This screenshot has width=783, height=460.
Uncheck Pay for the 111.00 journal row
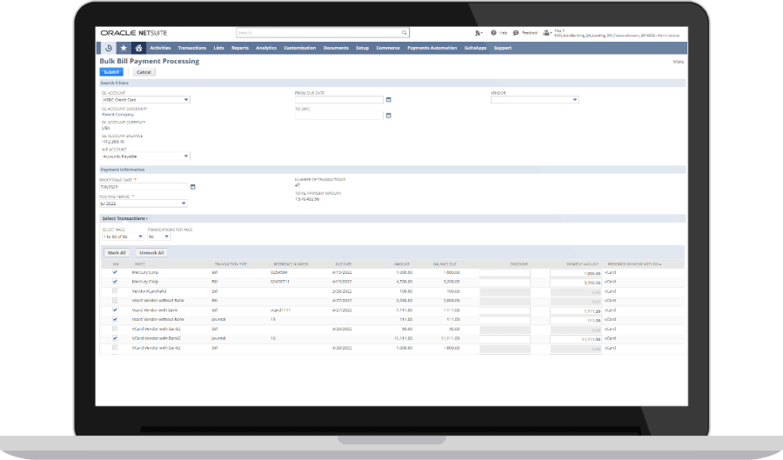coord(115,319)
